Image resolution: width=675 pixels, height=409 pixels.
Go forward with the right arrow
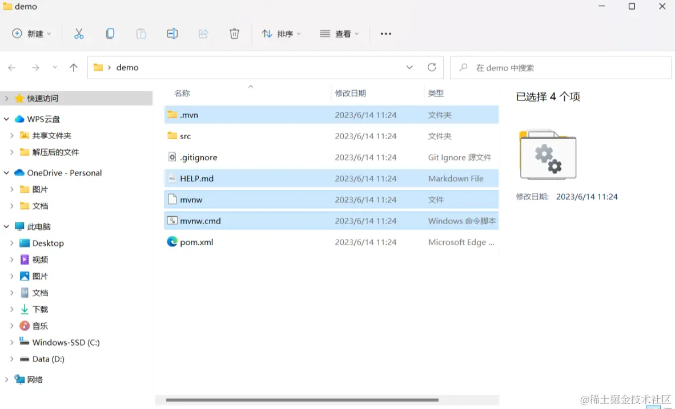pos(35,67)
